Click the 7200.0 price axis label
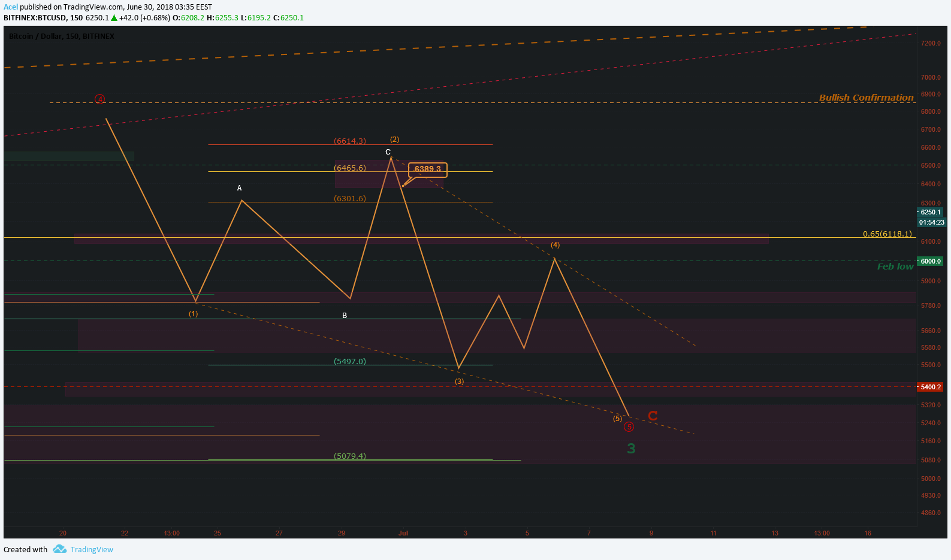951x560 pixels. (931, 43)
